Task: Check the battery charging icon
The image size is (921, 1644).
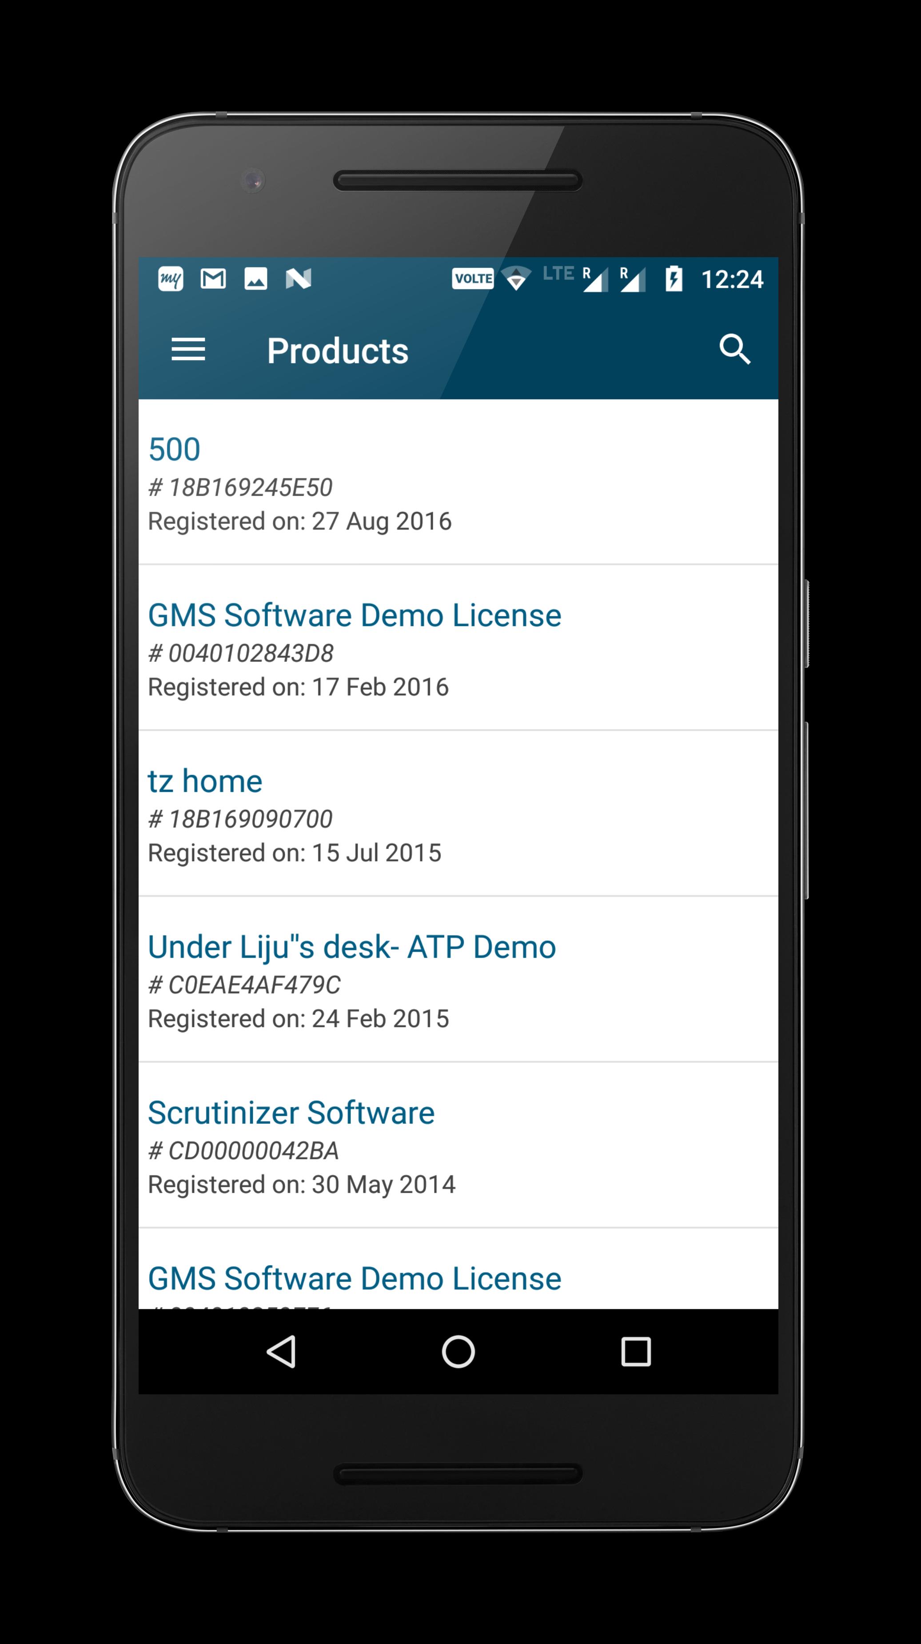Action: tap(667, 279)
